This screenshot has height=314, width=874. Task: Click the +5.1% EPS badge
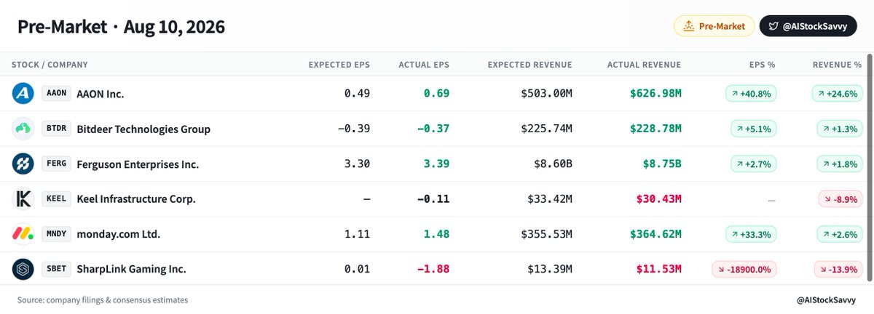click(x=755, y=129)
